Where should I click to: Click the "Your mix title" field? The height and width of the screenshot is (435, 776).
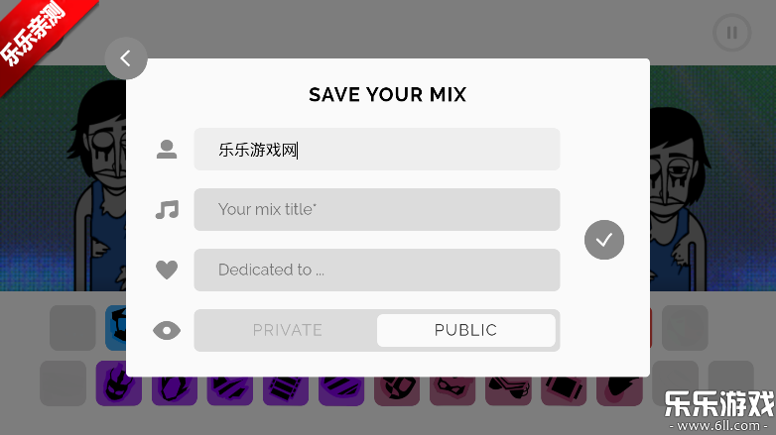click(x=376, y=209)
